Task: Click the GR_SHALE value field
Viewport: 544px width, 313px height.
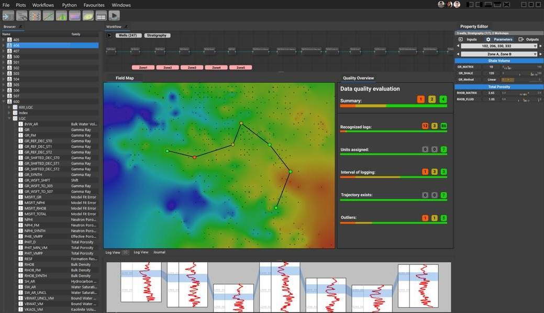Action: [491, 73]
